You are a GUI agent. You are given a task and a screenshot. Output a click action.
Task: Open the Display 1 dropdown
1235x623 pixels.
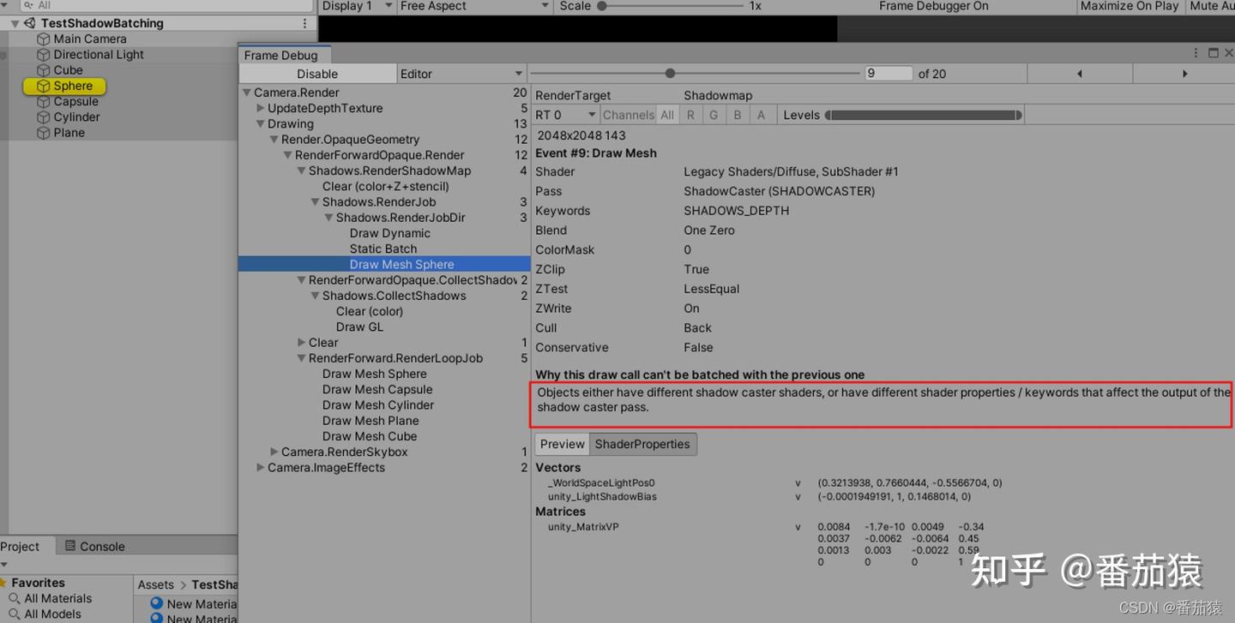[356, 6]
